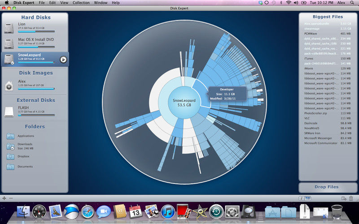
Task: Select Microsoft Messenger in Biggest Files
Action: pyautogui.click(x=328, y=138)
